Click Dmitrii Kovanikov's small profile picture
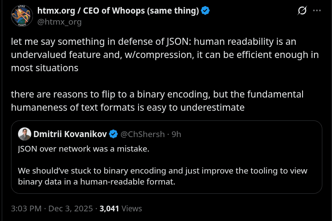332x221 pixels. tap(24, 134)
